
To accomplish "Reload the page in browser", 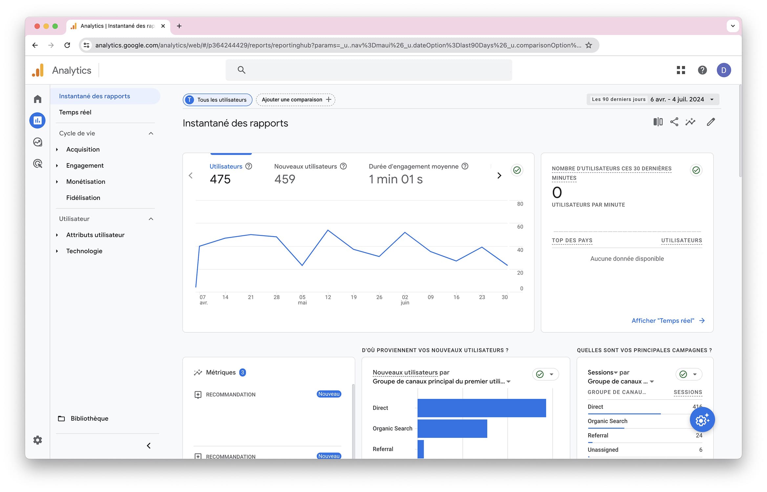I will (x=67, y=45).
